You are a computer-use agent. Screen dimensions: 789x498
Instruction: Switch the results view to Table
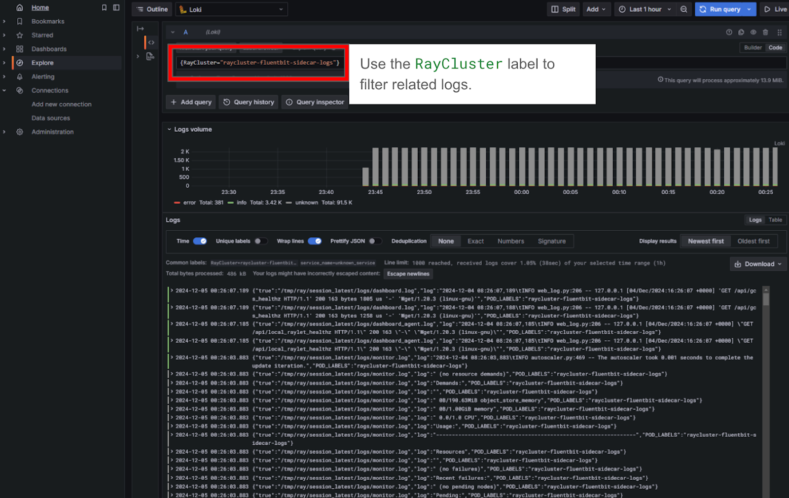point(775,220)
